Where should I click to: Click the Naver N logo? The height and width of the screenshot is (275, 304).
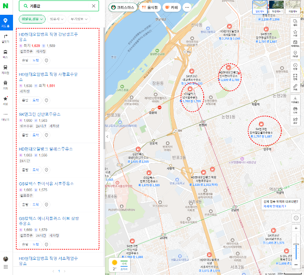[x=5, y=6]
